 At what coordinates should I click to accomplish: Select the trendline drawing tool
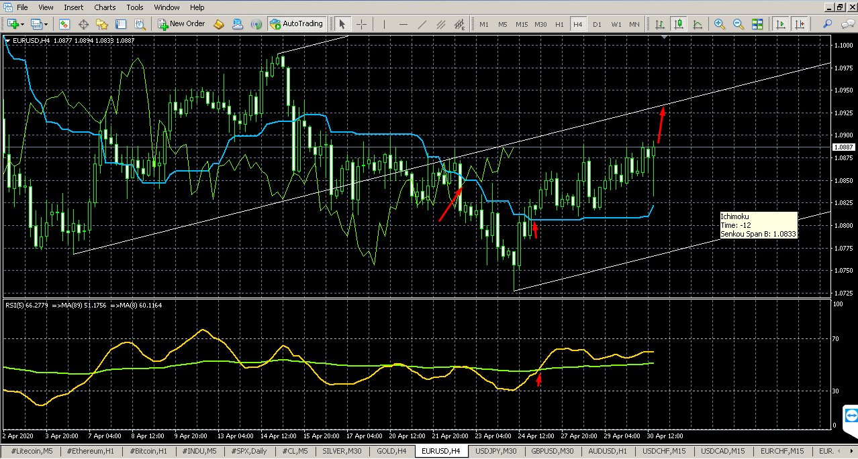pyautogui.click(x=422, y=24)
